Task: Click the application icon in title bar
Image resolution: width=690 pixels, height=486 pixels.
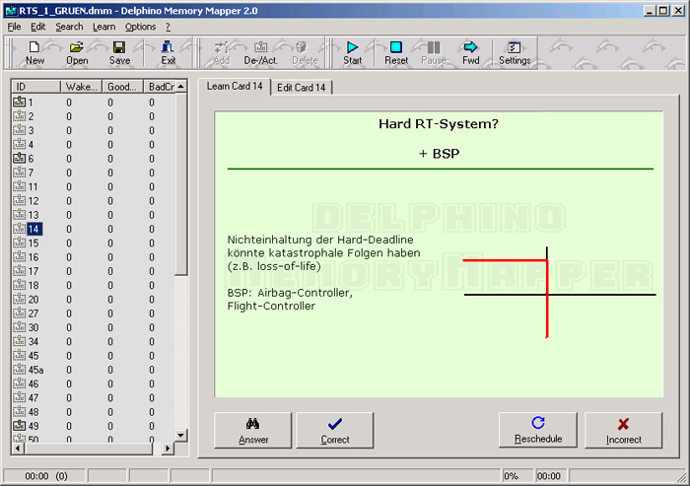Action: point(11,11)
